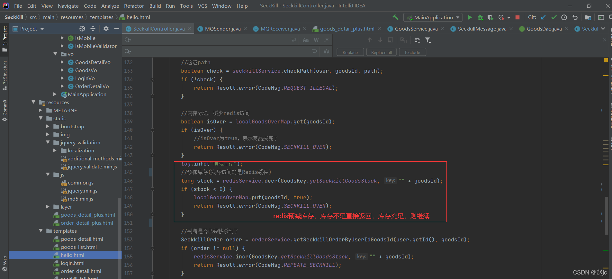Show hidden editor tabs chevron

point(603,29)
